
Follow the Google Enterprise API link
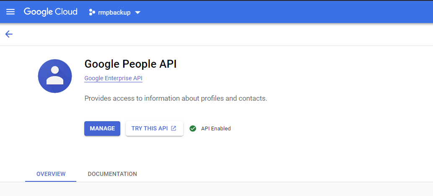tap(113, 78)
